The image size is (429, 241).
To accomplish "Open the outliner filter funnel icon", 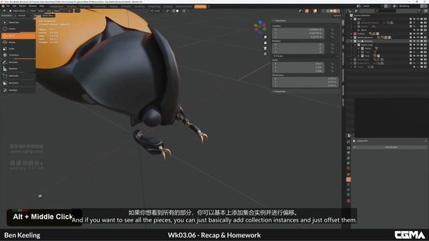I will click(x=419, y=11).
